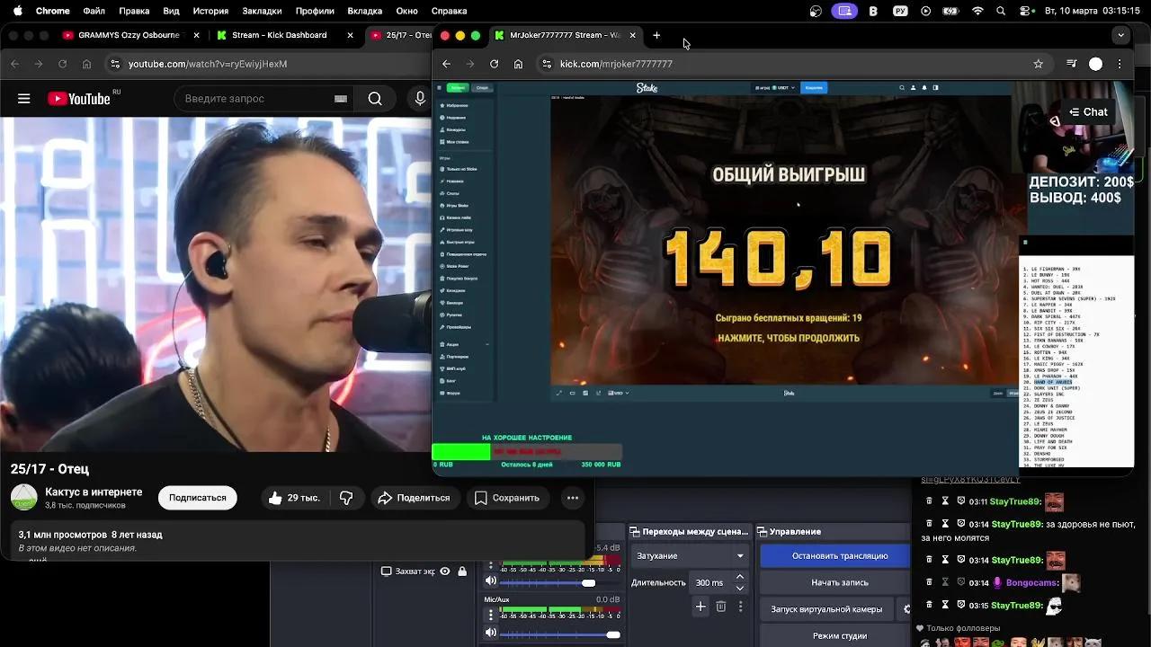1151x647 pixels.
Task: Open Stake USDT balance currency dropdown
Action: 775,88
